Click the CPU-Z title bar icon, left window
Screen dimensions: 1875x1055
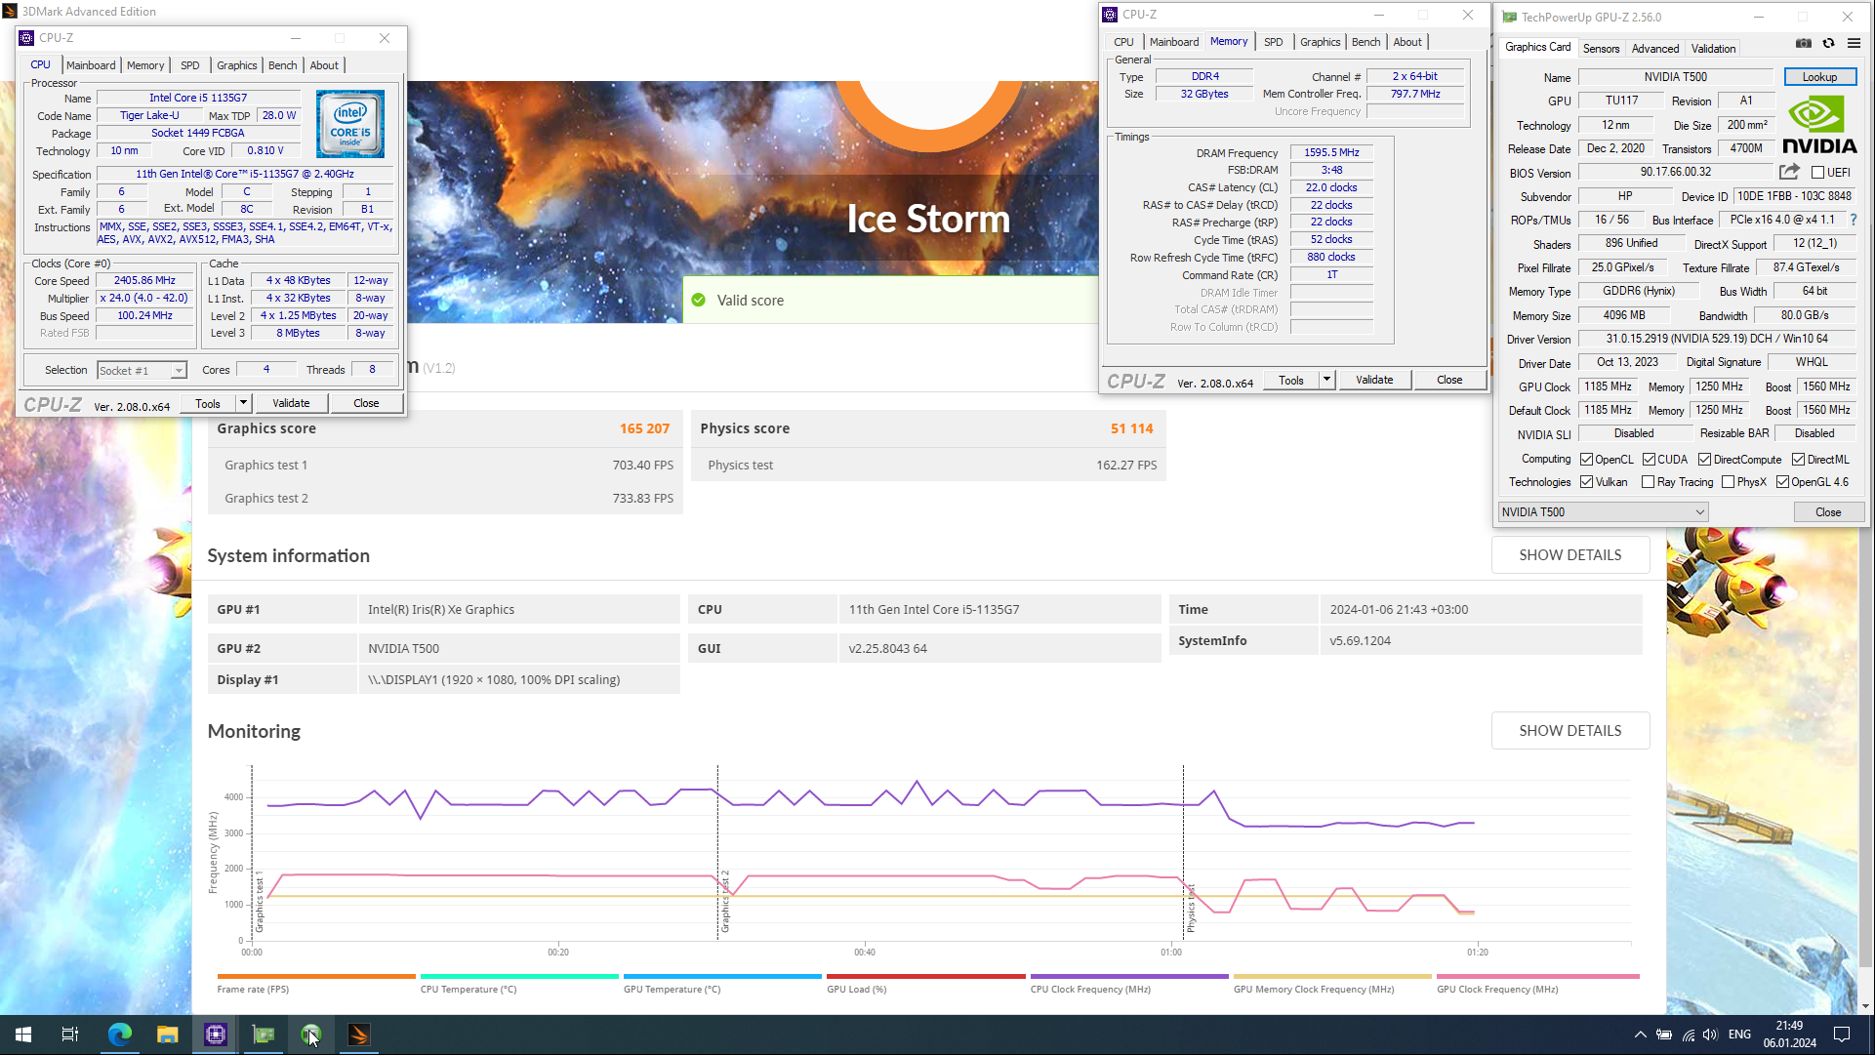coord(26,38)
